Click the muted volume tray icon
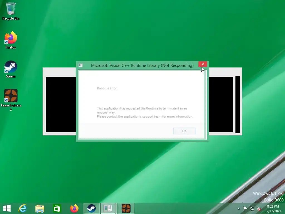285x214 pixels. coord(259,209)
